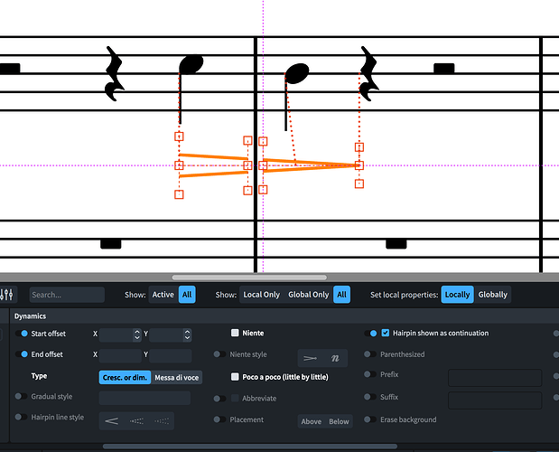Select Global Only filter

308,295
